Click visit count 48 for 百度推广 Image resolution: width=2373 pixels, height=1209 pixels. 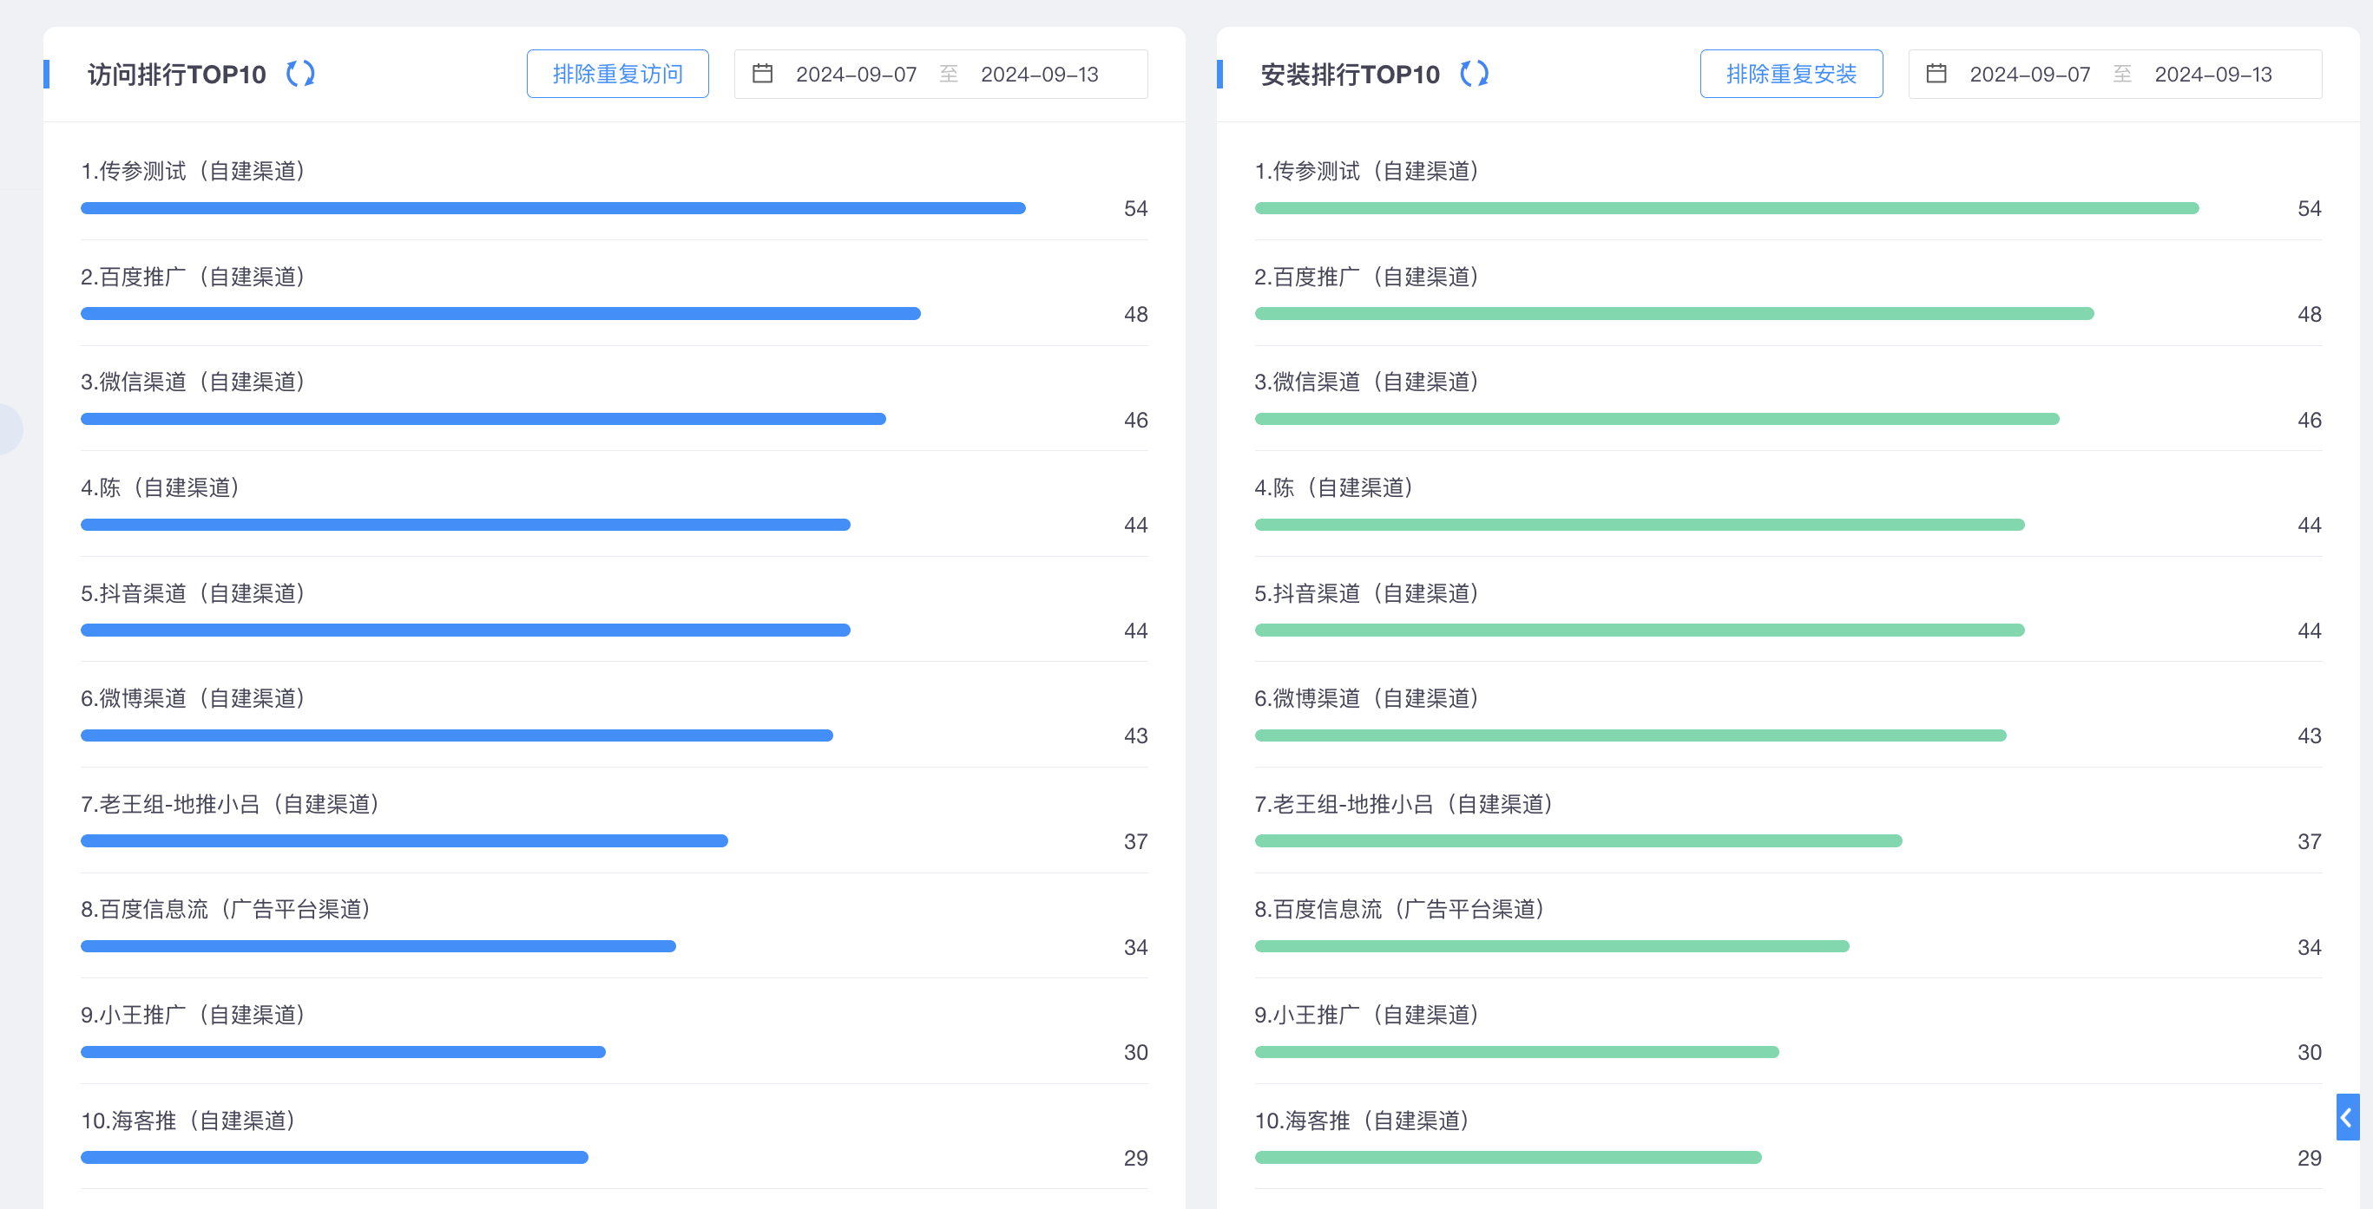(x=1136, y=315)
